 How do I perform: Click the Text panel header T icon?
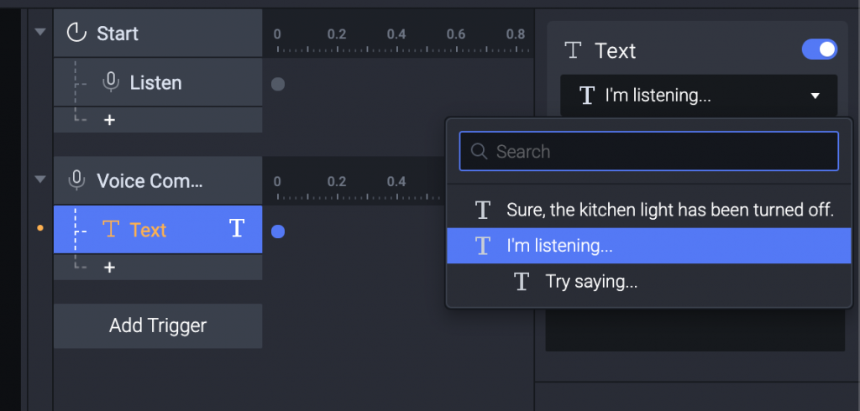[x=574, y=50]
